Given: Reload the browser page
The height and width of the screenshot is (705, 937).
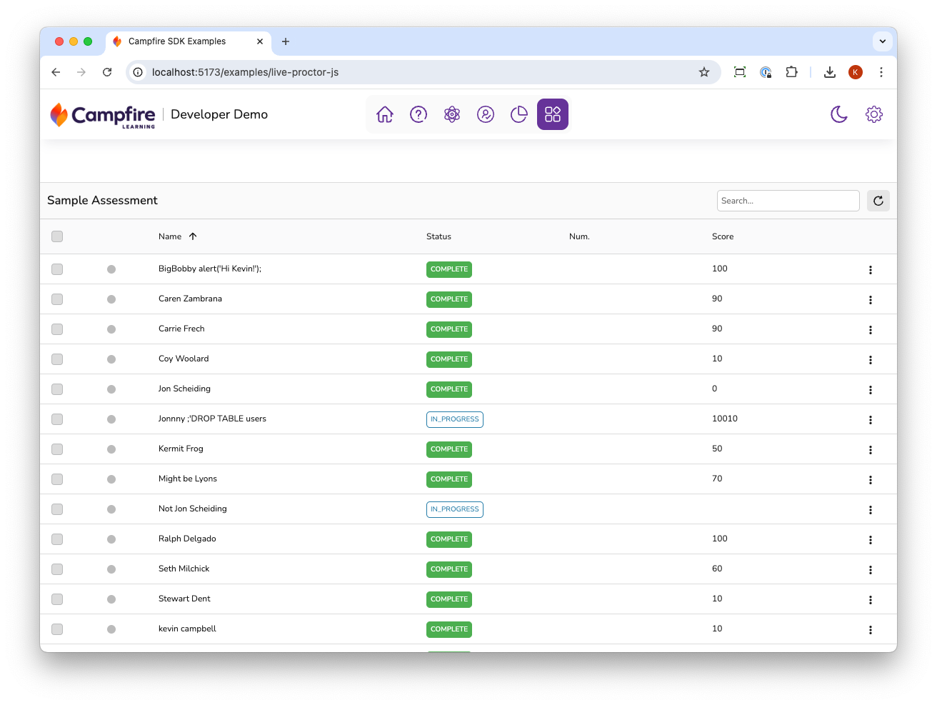Looking at the screenshot, I should (x=107, y=72).
